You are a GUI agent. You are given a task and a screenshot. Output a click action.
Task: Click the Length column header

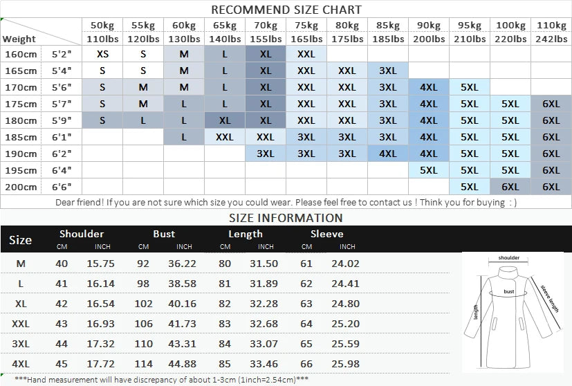[245, 234]
